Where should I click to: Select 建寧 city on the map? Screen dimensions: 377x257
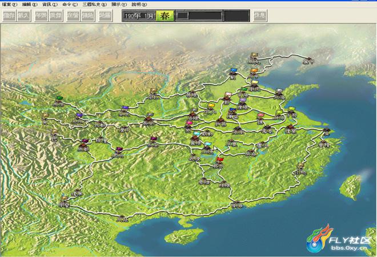(x=77, y=192)
